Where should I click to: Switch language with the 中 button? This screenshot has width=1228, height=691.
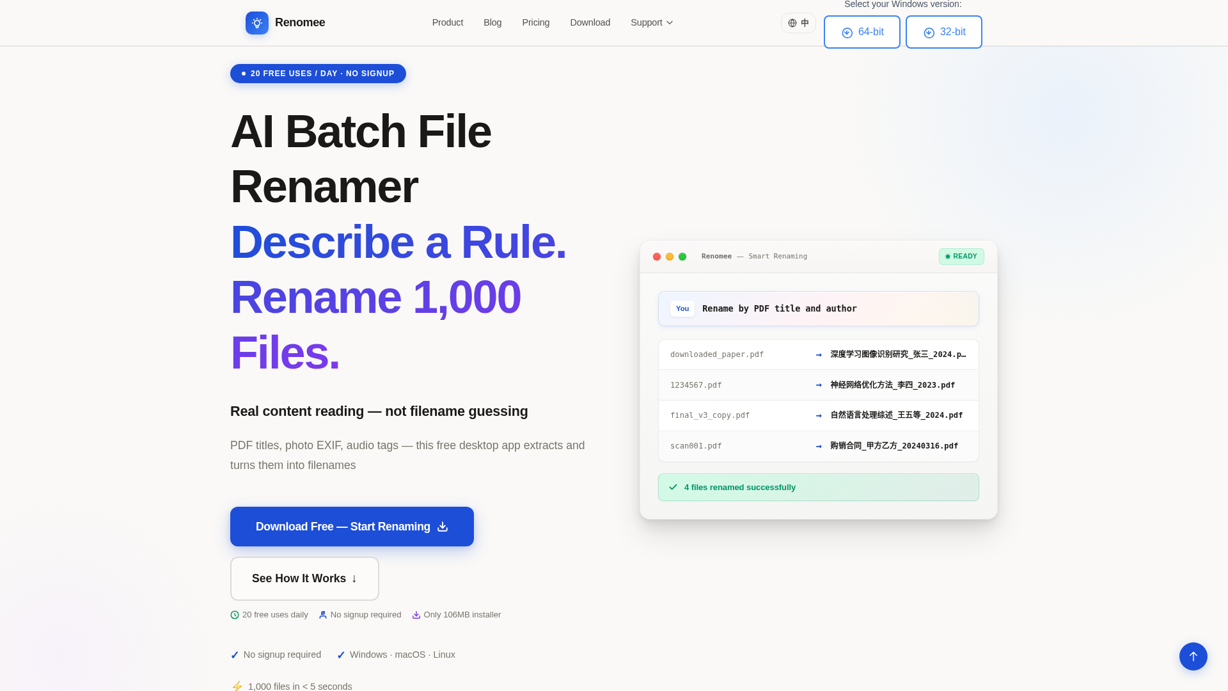798,23
